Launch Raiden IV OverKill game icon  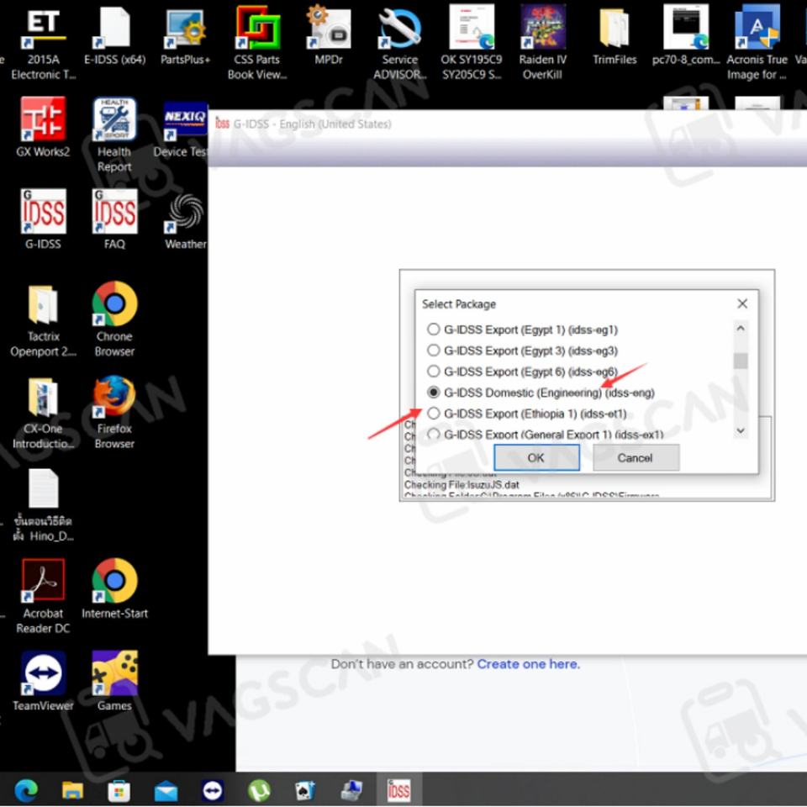click(542, 45)
